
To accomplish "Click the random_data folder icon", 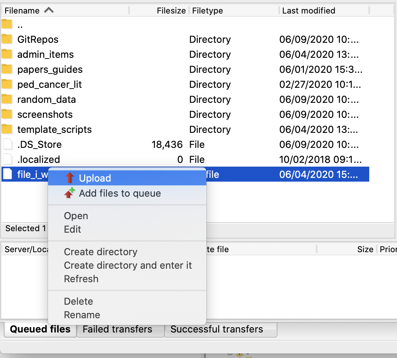I will click(x=7, y=99).
